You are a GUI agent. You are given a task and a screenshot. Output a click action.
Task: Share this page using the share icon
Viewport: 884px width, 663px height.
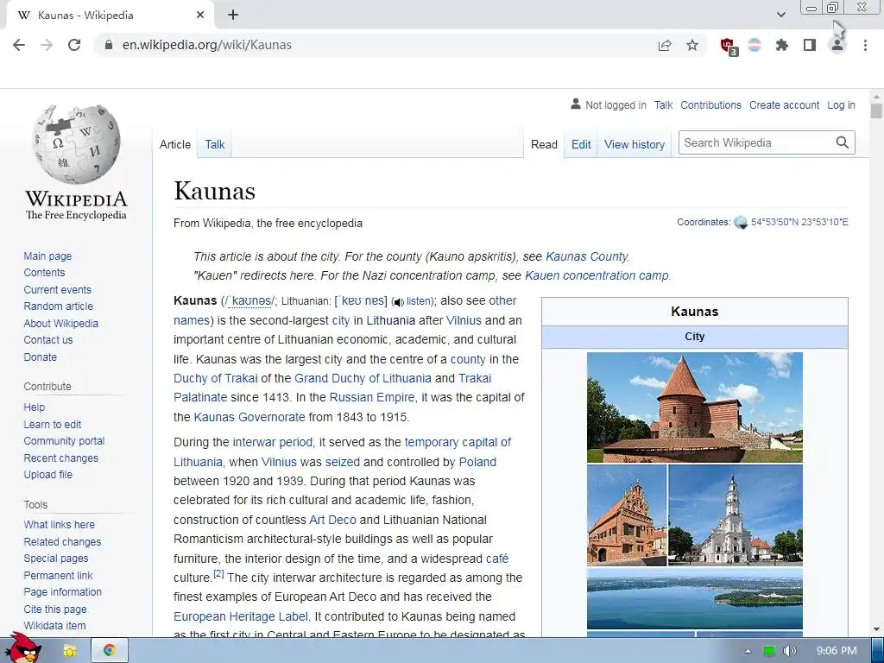665,45
